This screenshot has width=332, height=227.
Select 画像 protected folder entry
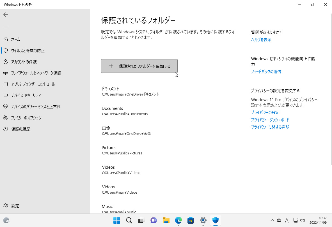coord(126,131)
